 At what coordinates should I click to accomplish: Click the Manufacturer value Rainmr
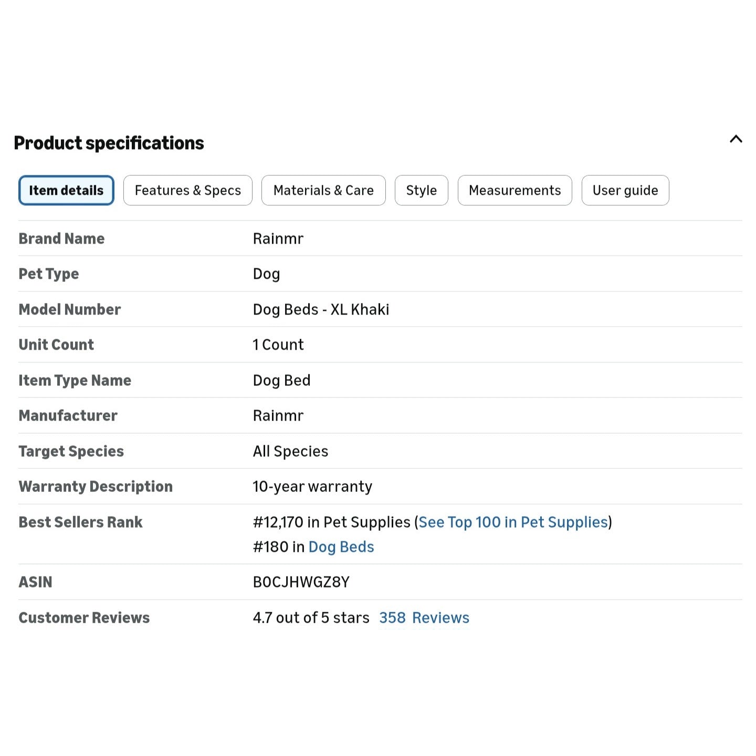point(278,415)
